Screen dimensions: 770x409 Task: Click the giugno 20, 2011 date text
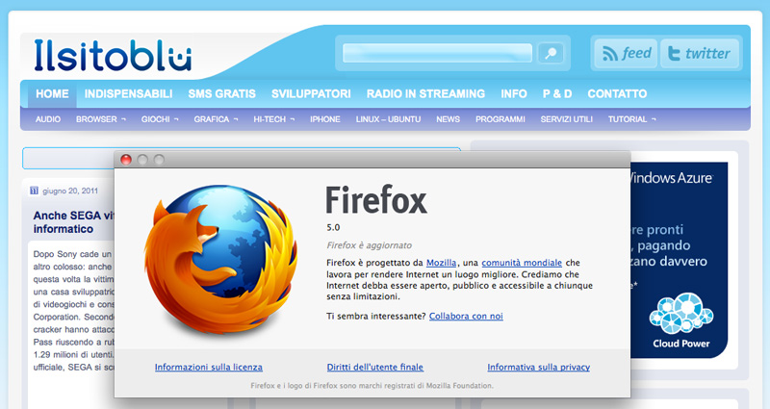(x=69, y=191)
